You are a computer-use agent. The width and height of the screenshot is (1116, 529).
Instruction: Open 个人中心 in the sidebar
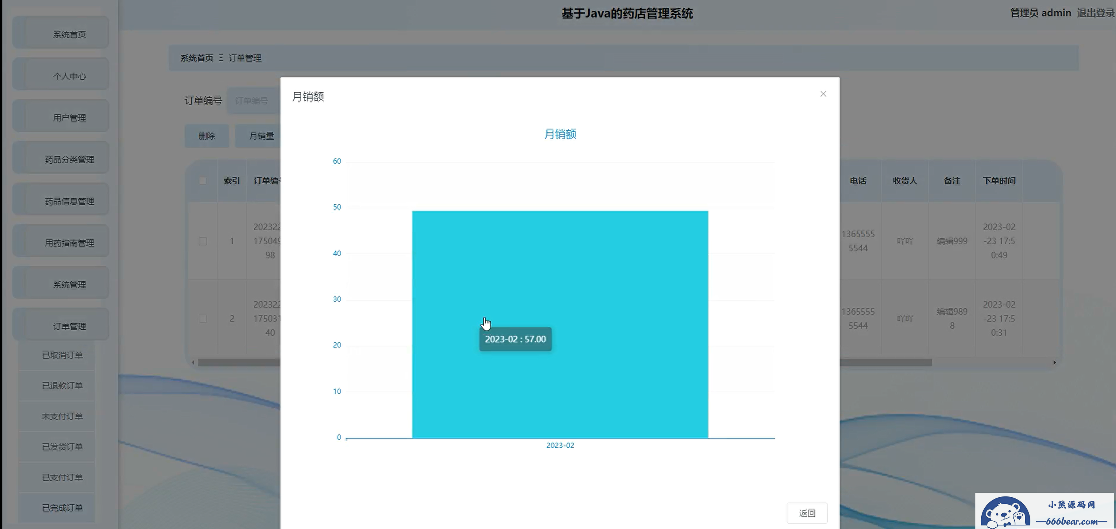click(x=69, y=76)
